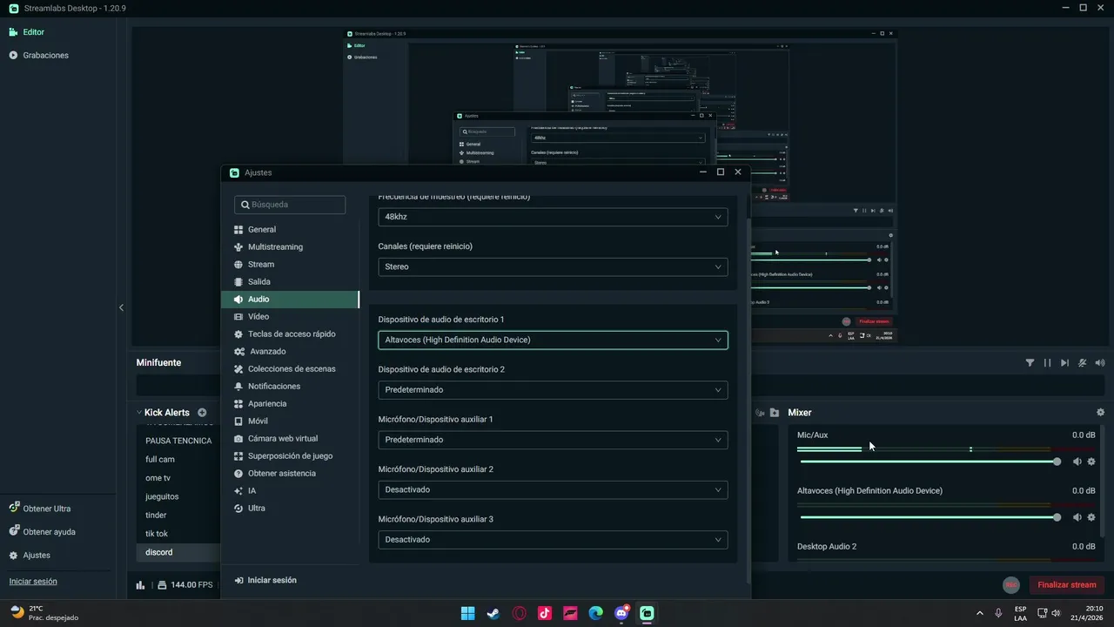Open Superposición de juego settings entry
The height and width of the screenshot is (627, 1114).
pos(291,456)
